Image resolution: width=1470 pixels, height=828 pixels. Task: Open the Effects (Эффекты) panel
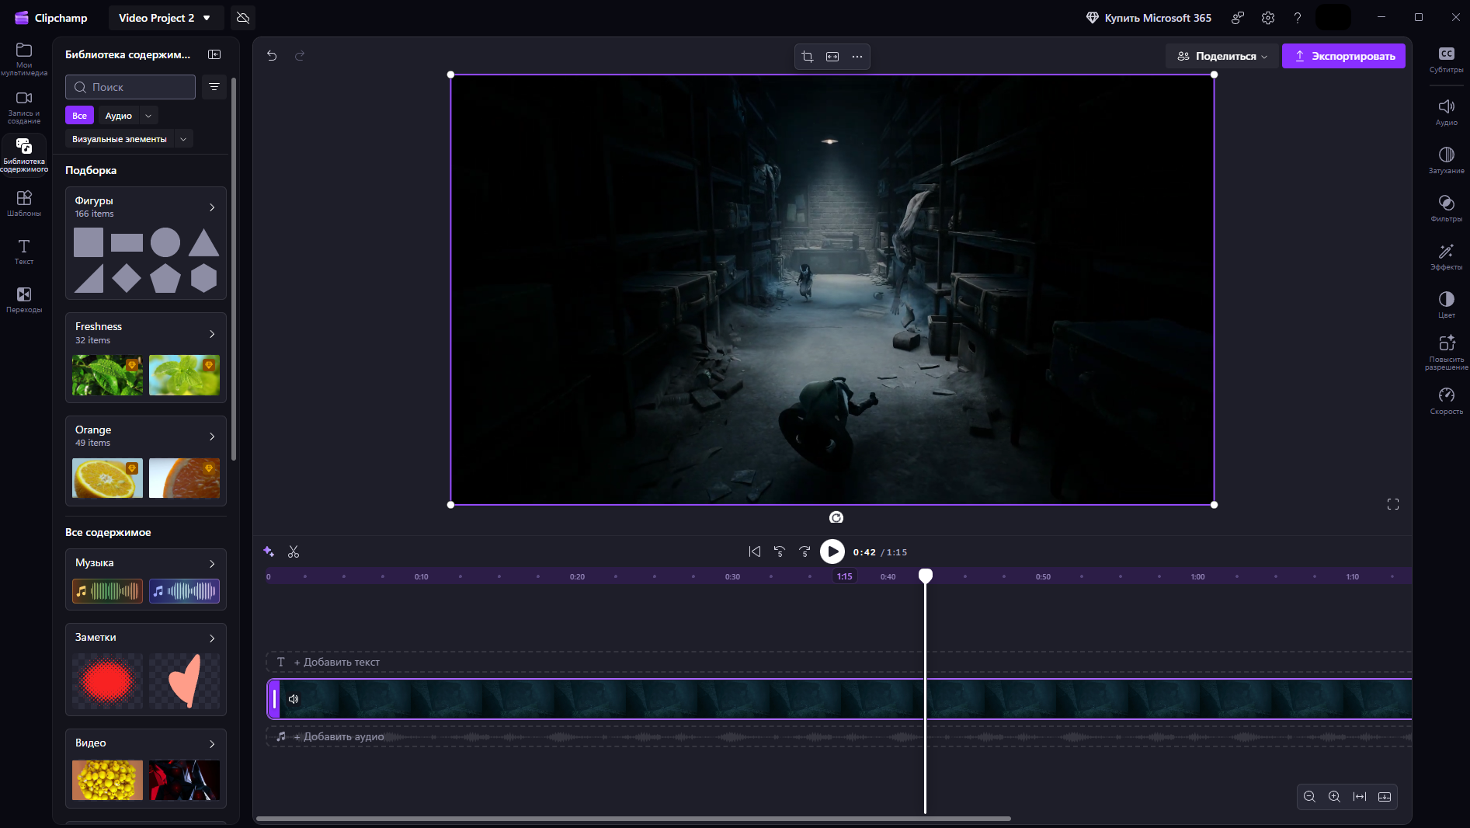(1446, 257)
